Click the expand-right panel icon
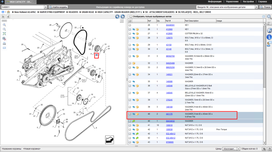This screenshot has height=152, width=272. pos(8,16)
